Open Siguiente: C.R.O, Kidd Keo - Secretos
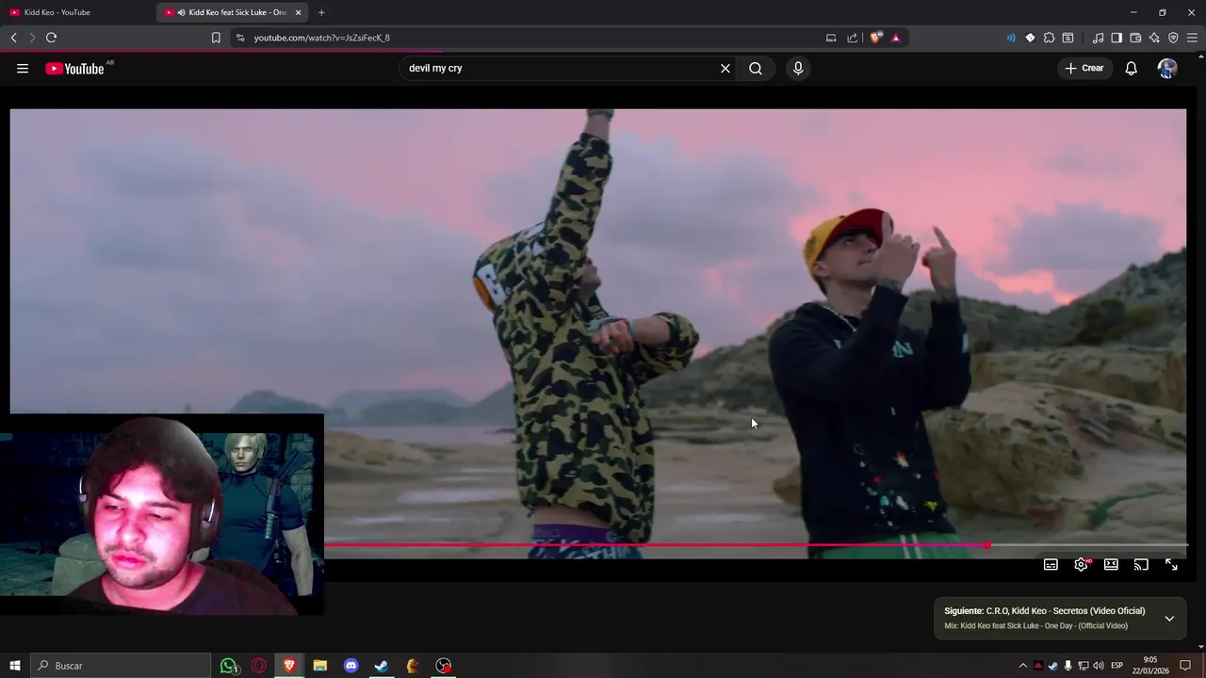This screenshot has width=1206, height=678. (x=1044, y=611)
